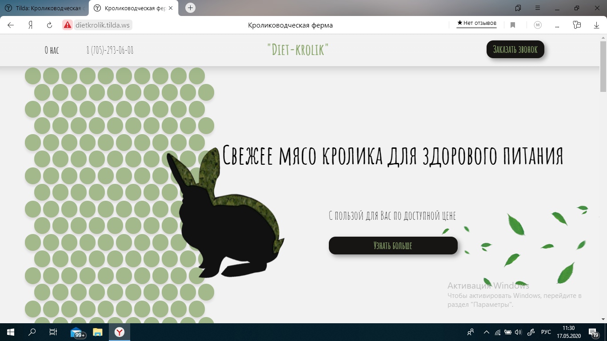Click the red security warning triangle icon
Viewport: 607px width, 341px height.
click(68, 25)
